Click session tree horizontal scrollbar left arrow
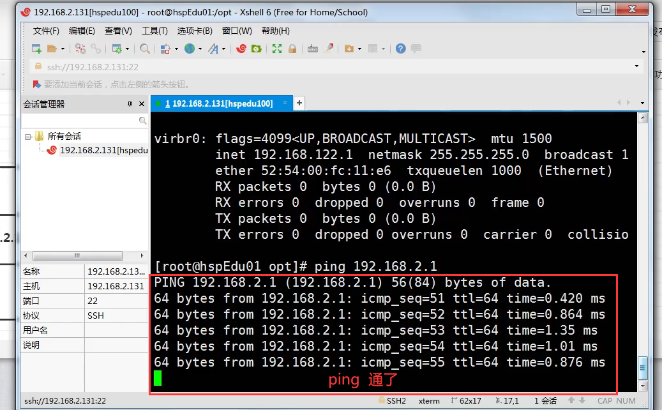 tap(26, 255)
